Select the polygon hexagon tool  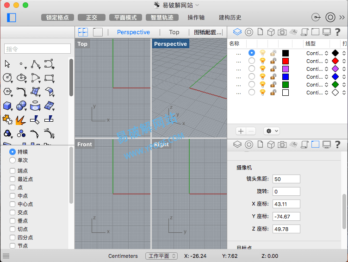[x=7, y=92]
